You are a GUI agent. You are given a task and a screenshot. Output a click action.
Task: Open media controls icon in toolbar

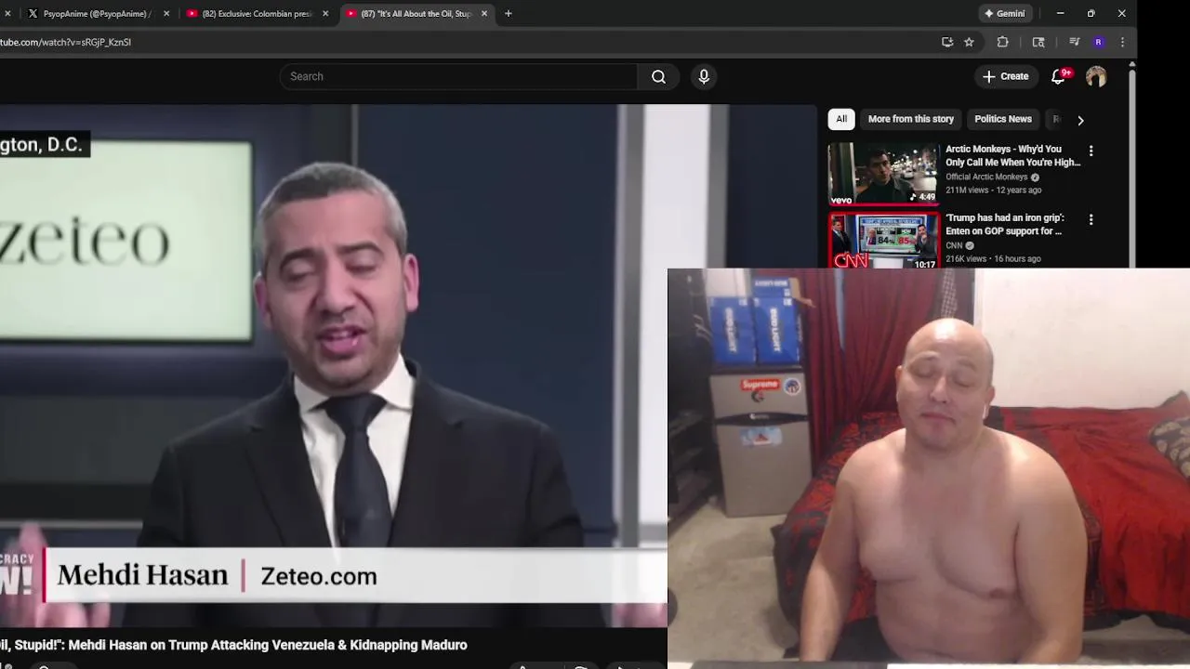click(1074, 42)
